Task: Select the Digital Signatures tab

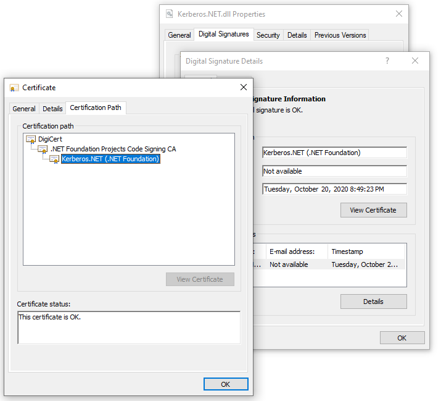Action: coord(224,34)
